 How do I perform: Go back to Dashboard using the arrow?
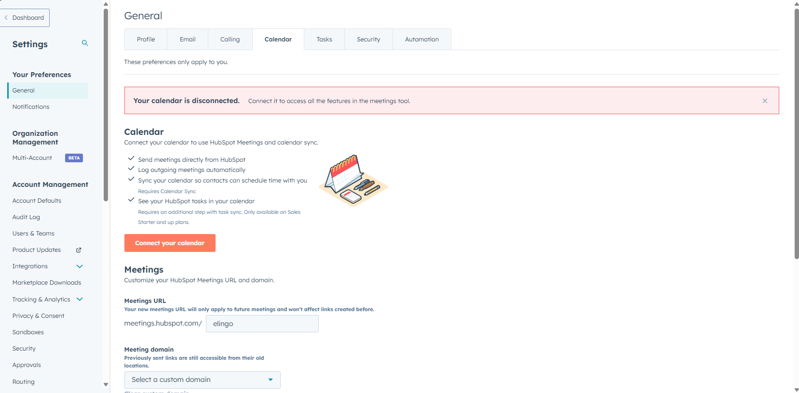click(x=6, y=18)
